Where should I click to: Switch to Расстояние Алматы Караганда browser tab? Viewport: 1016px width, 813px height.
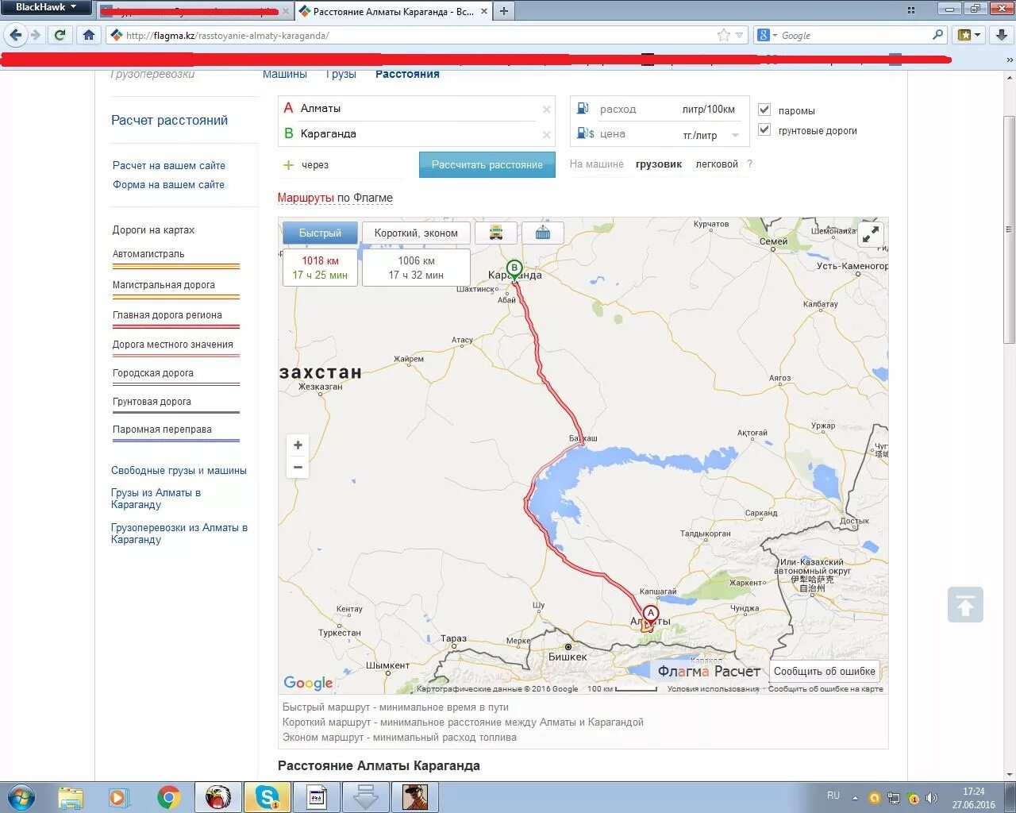coord(393,11)
